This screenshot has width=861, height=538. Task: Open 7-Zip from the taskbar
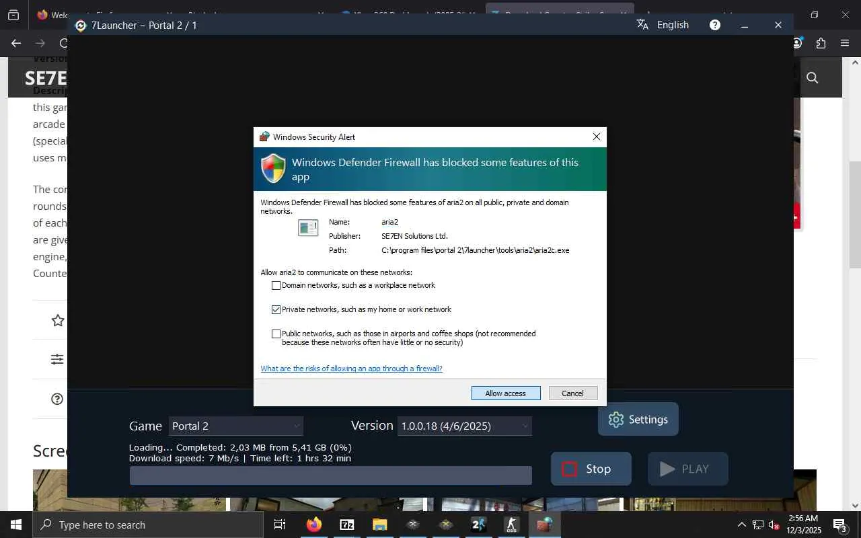pyautogui.click(x=346, y=525)
